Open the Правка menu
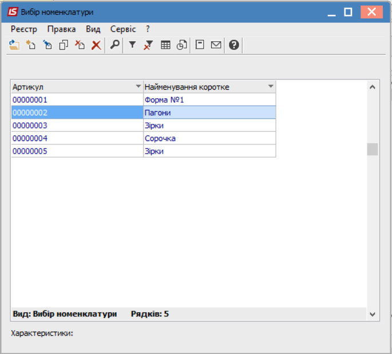This screenshot has height=354, width=392. (x=61, y=29)
